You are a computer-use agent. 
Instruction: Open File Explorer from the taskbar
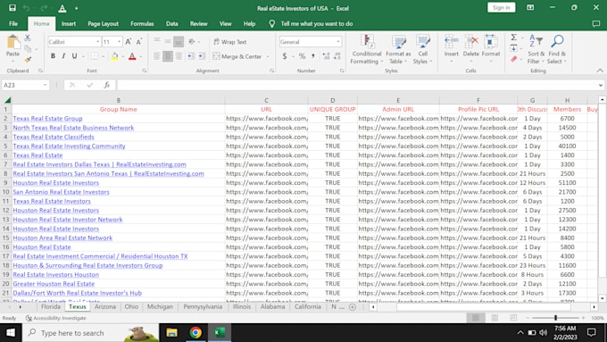click(x=171, y=333)
